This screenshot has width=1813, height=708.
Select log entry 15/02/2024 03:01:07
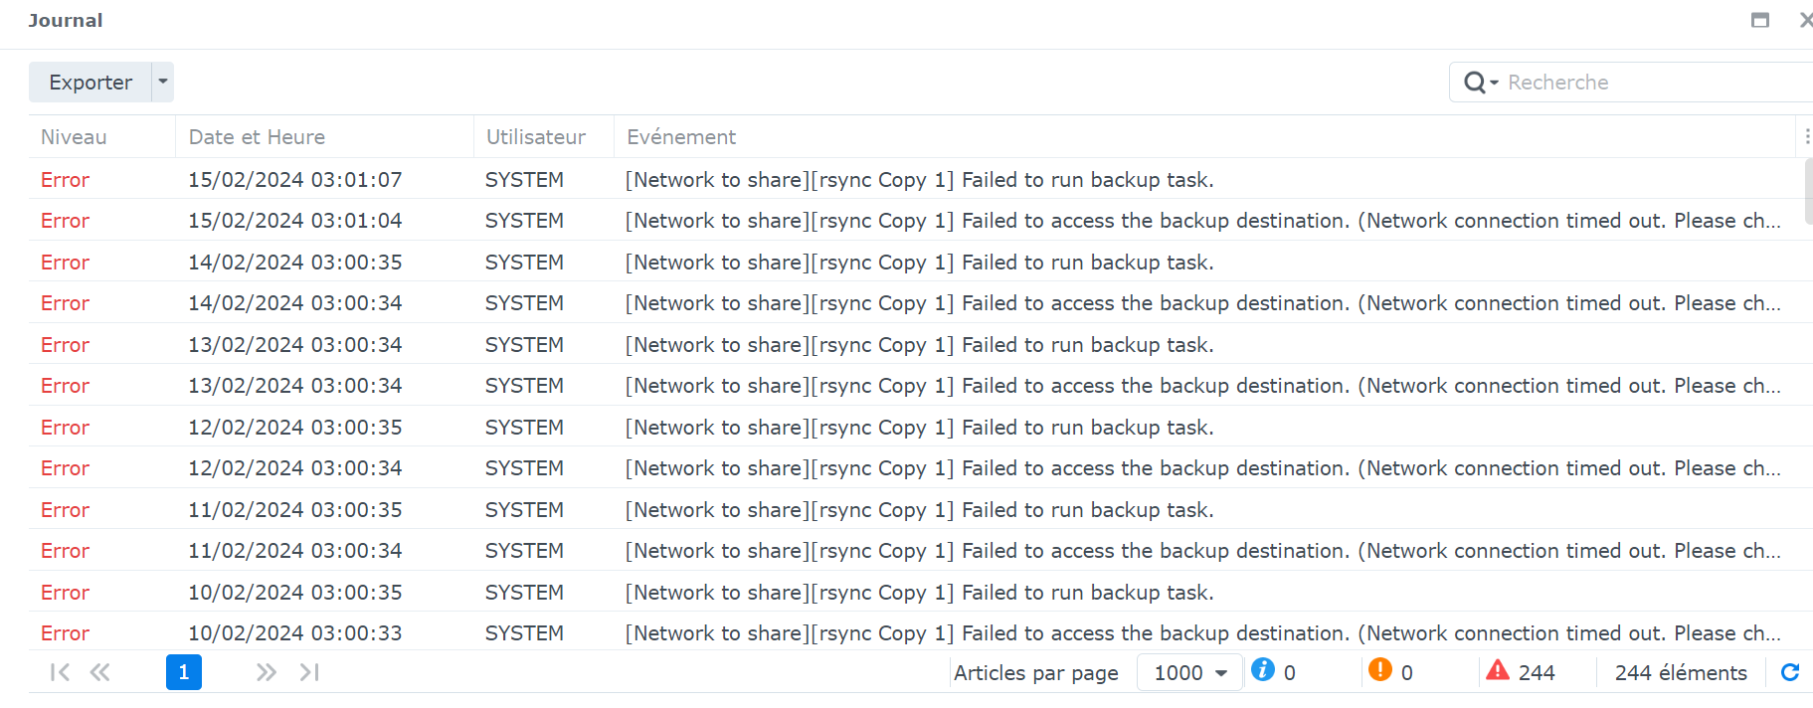[x=916, y=180]
